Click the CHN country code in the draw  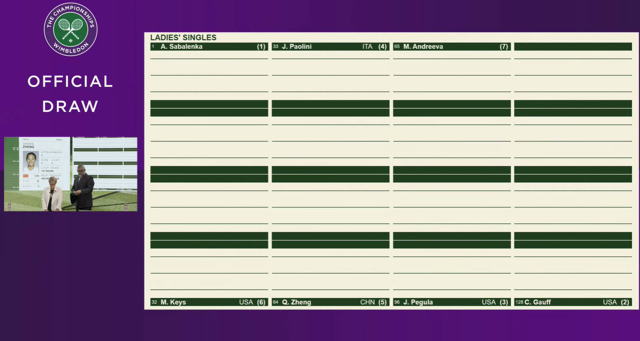tap(368, 302)
